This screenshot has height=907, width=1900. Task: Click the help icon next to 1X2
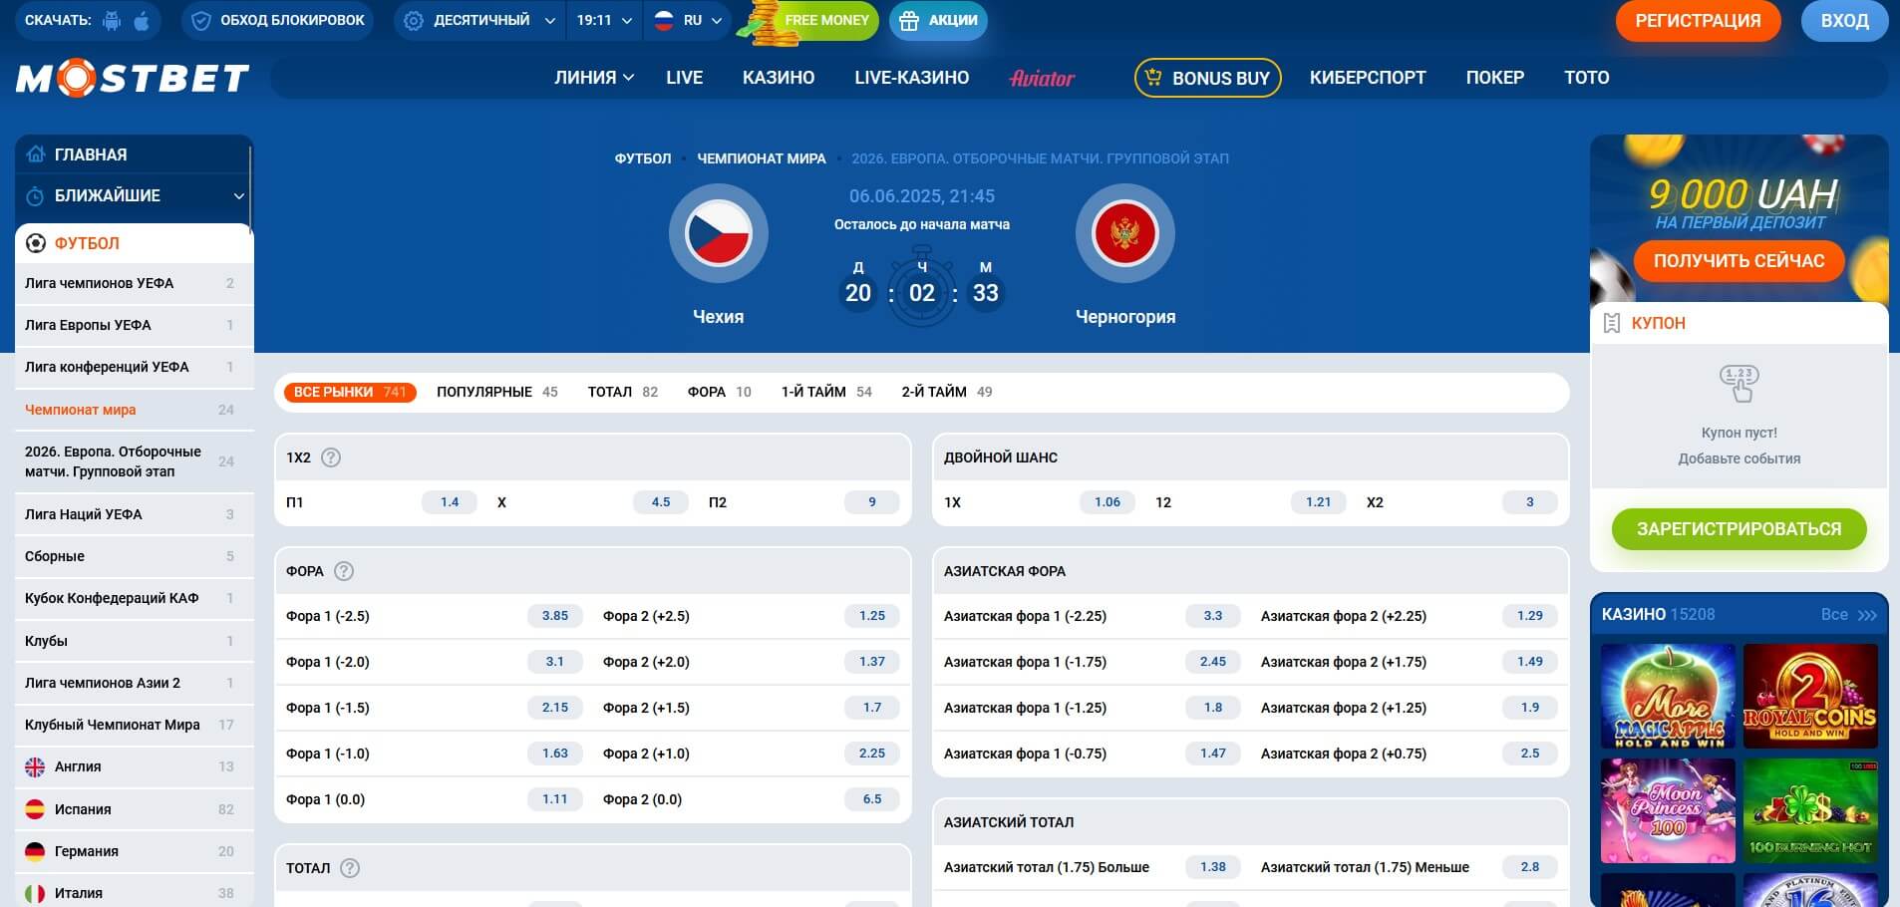click(x=331, y=457)
